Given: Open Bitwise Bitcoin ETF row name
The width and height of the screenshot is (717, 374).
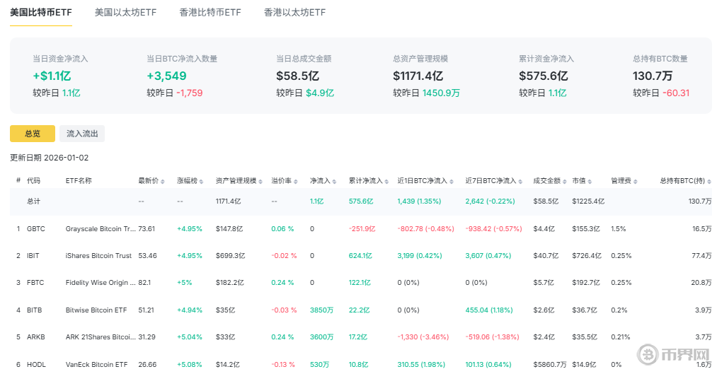Looking at the screenshot, I should click(x=96, y=310).
